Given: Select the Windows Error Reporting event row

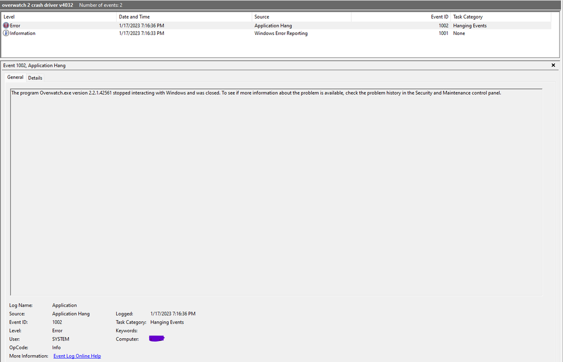Looking at the screenshot, I should tap(277, 33).
